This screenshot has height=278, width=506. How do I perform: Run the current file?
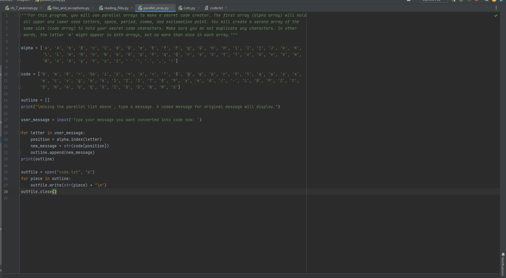coord(453,1)
